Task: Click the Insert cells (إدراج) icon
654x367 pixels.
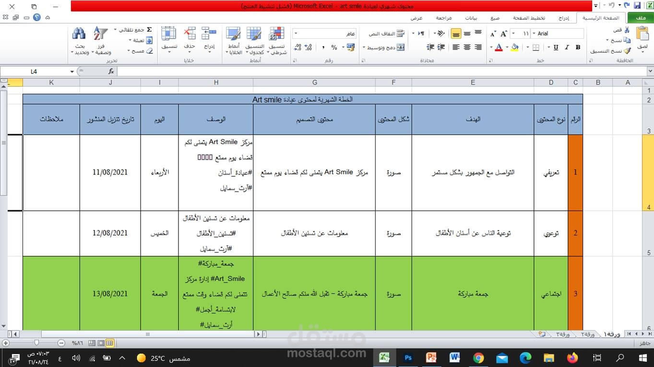Action: pyautogui.click(x=209, y=34)
